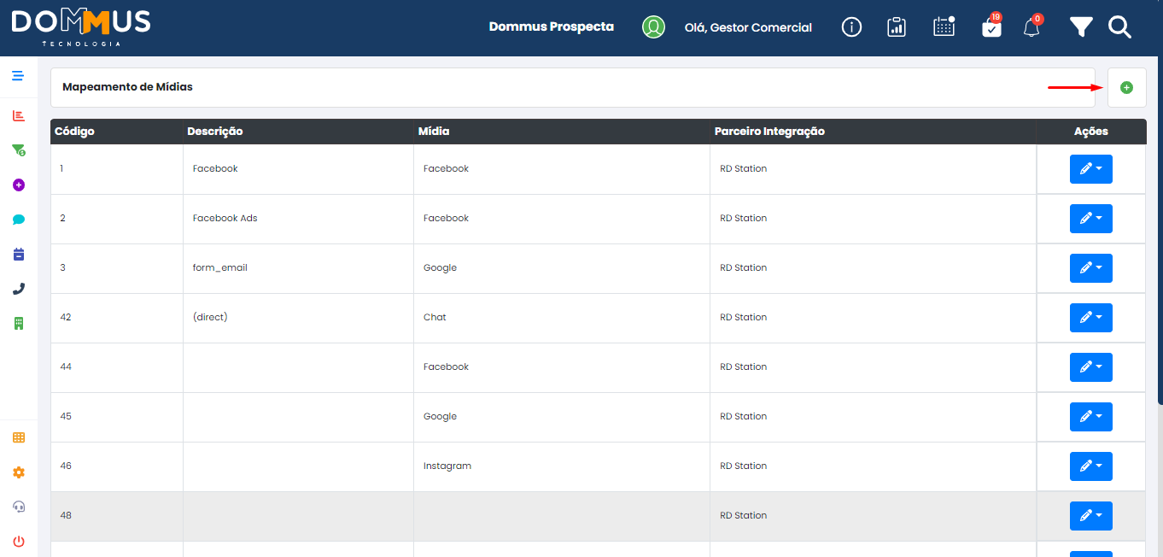Select the Facebook Ads description cell
The image size is (1163, 557).
(298, 219)
